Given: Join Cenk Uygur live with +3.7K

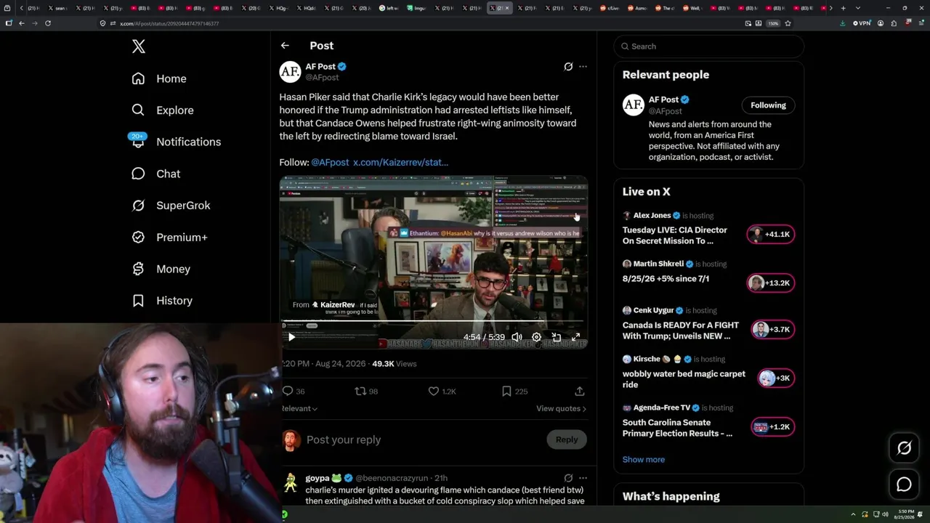Looking at the screenshot, I should (773, 329).
